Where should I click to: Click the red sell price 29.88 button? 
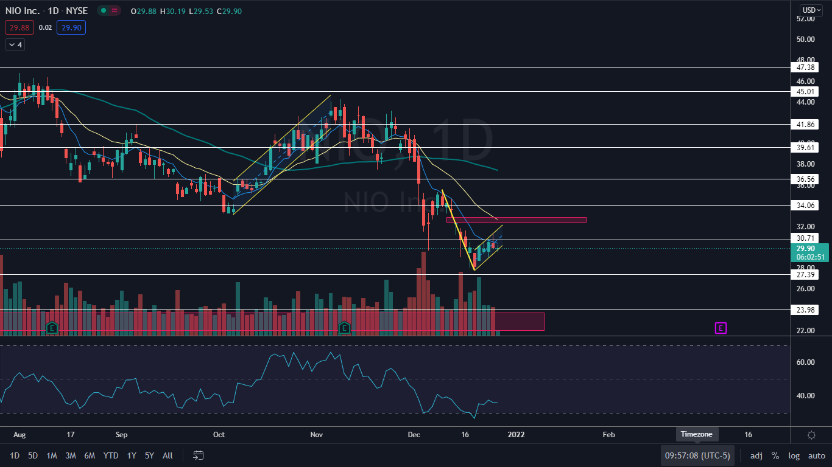tap(19, 27)
